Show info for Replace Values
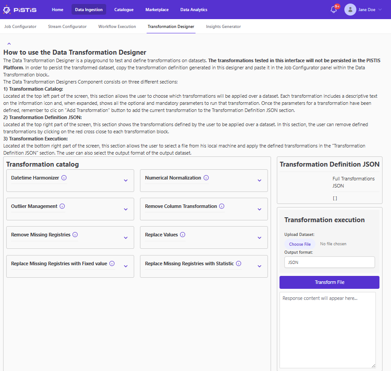 pyautogui.click(x=183, y=235)
